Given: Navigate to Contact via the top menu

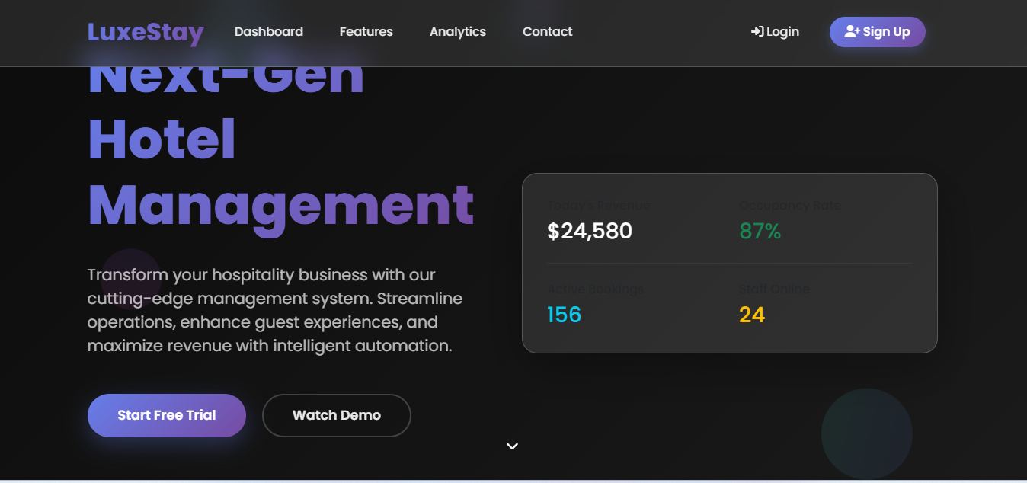Looking at the screenshot, I should (547, 31).
